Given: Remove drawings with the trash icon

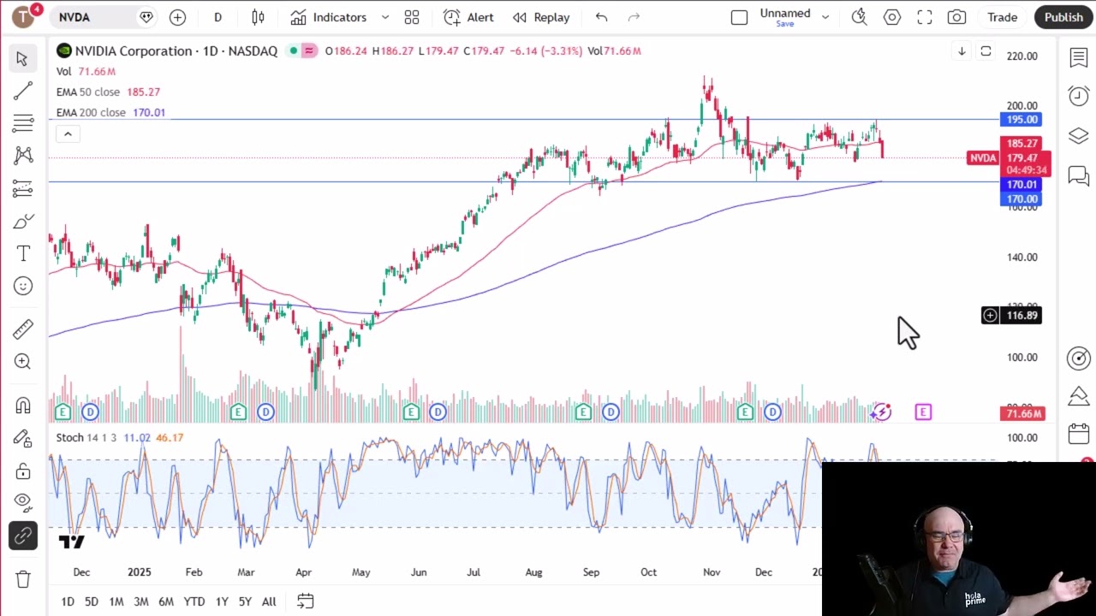Looking at the screenshot, I should point(22,579).
